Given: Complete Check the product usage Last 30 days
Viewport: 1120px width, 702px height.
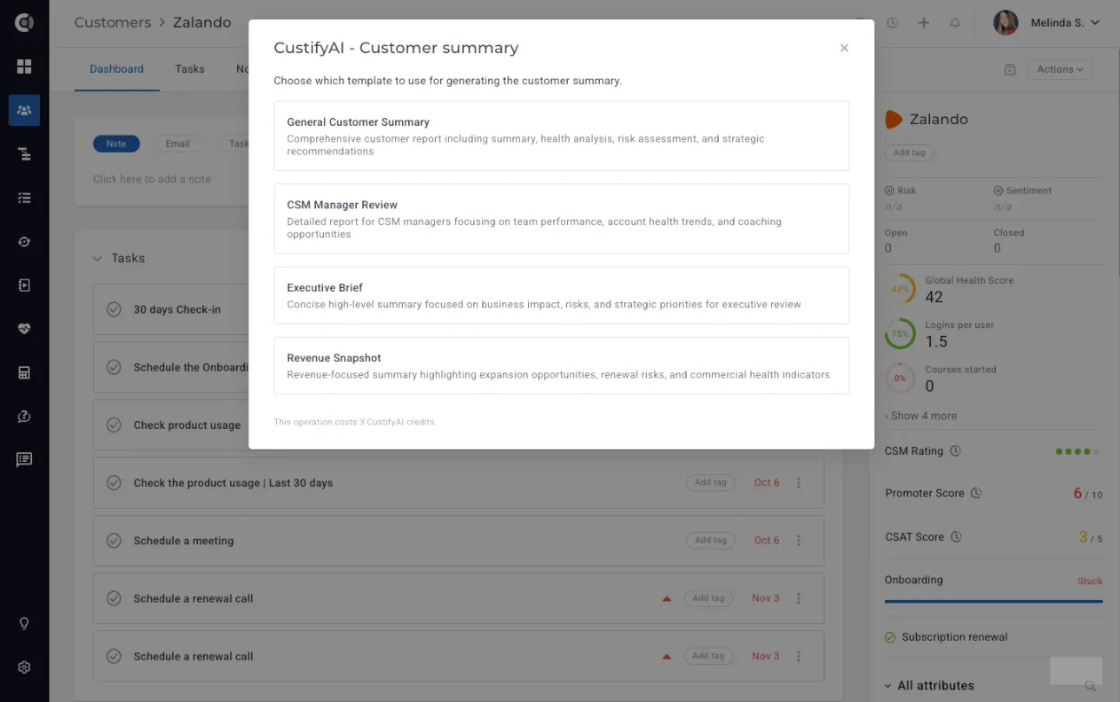Looking at the screenshot, I should click(x=114, y=483).
